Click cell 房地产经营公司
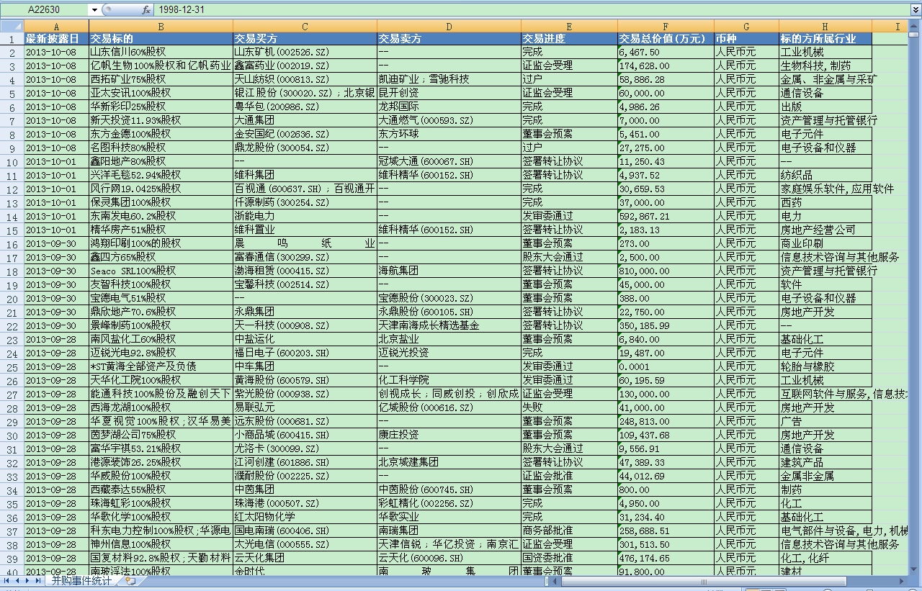Viewport: 922px width, 591px height. pos(825,230)
